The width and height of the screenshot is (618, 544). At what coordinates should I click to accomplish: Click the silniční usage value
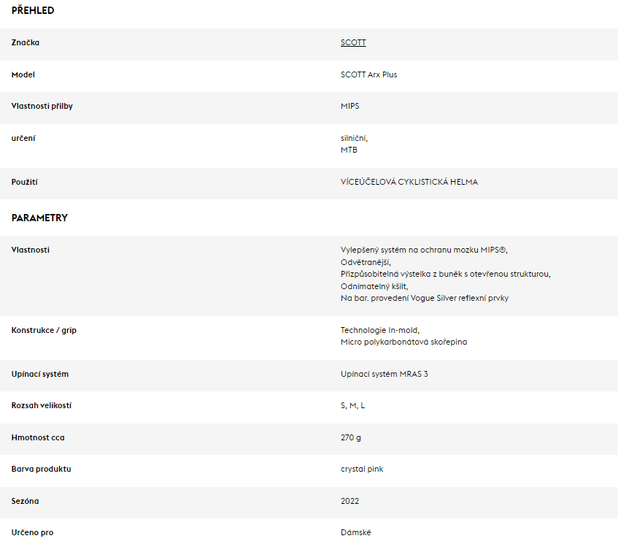(x=354, y=138)
